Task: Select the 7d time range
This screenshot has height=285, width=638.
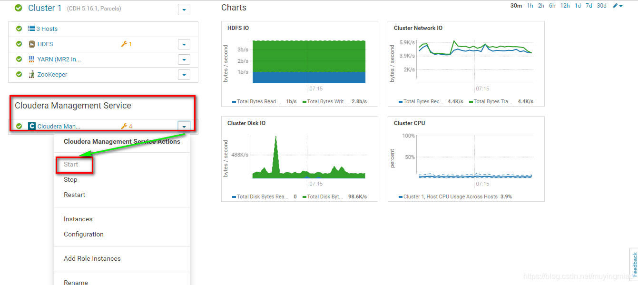Action: click(589, 6)
